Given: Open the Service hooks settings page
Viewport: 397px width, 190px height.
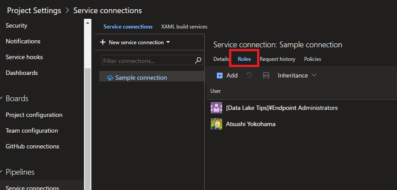Looking at the screenshot, I should 24,57.
